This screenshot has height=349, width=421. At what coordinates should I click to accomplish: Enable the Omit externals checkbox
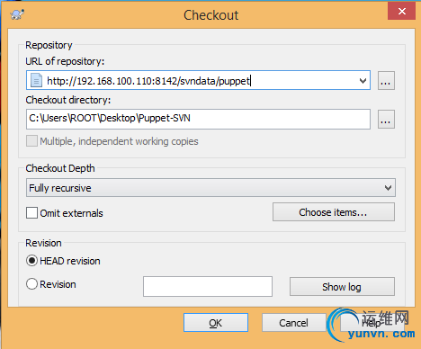click(x=31, y=213)
